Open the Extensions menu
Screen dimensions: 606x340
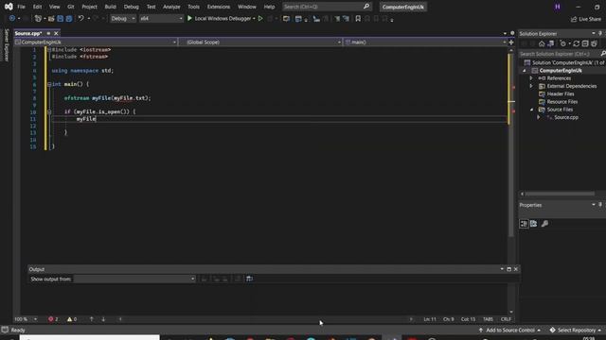coord(219,7)
